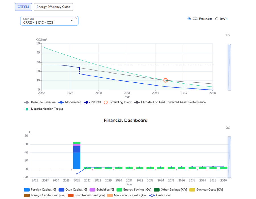Download the CO2 emission chart as image
This screenshot has width=256, height=199.
[x=228, y=34]
